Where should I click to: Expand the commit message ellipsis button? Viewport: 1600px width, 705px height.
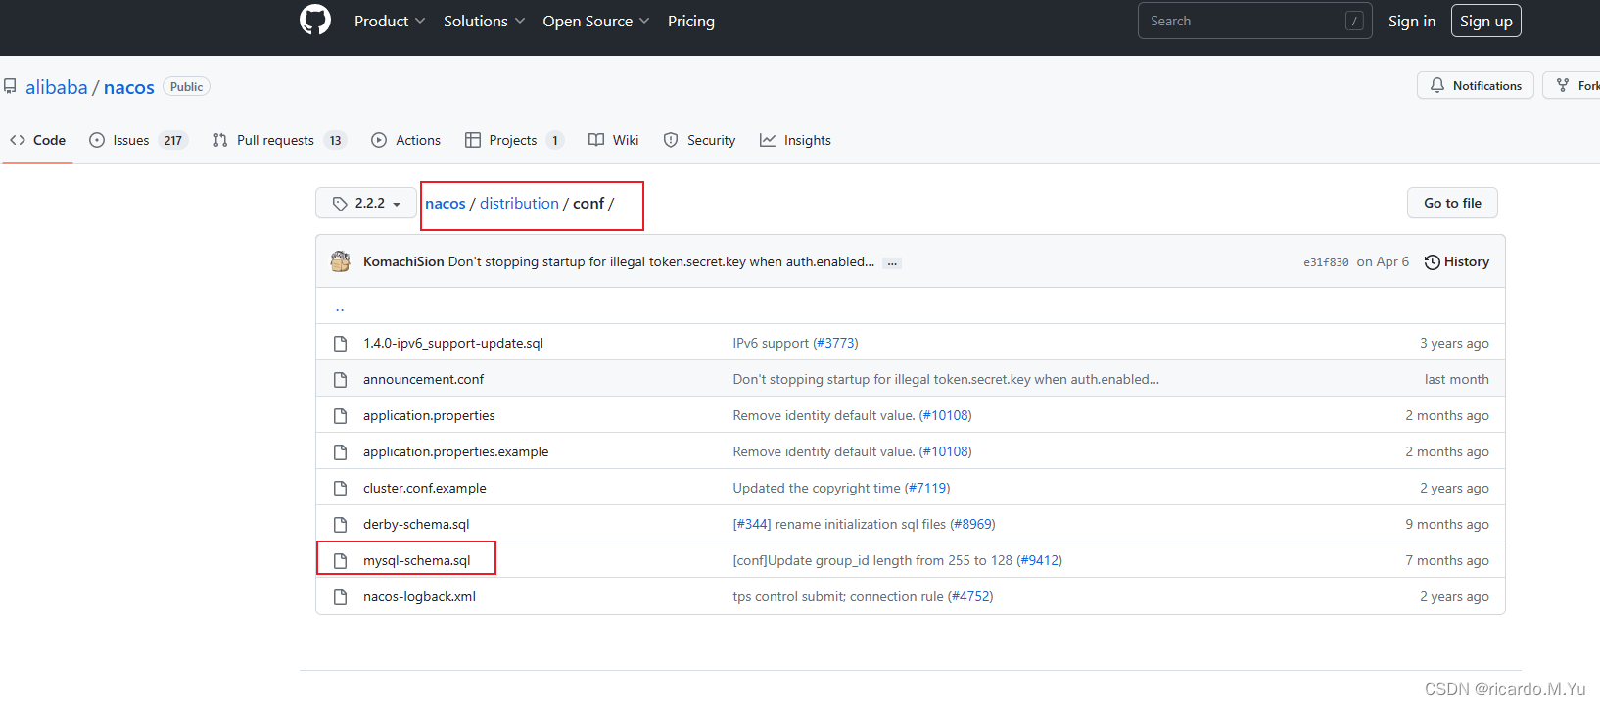coord(892,263)
